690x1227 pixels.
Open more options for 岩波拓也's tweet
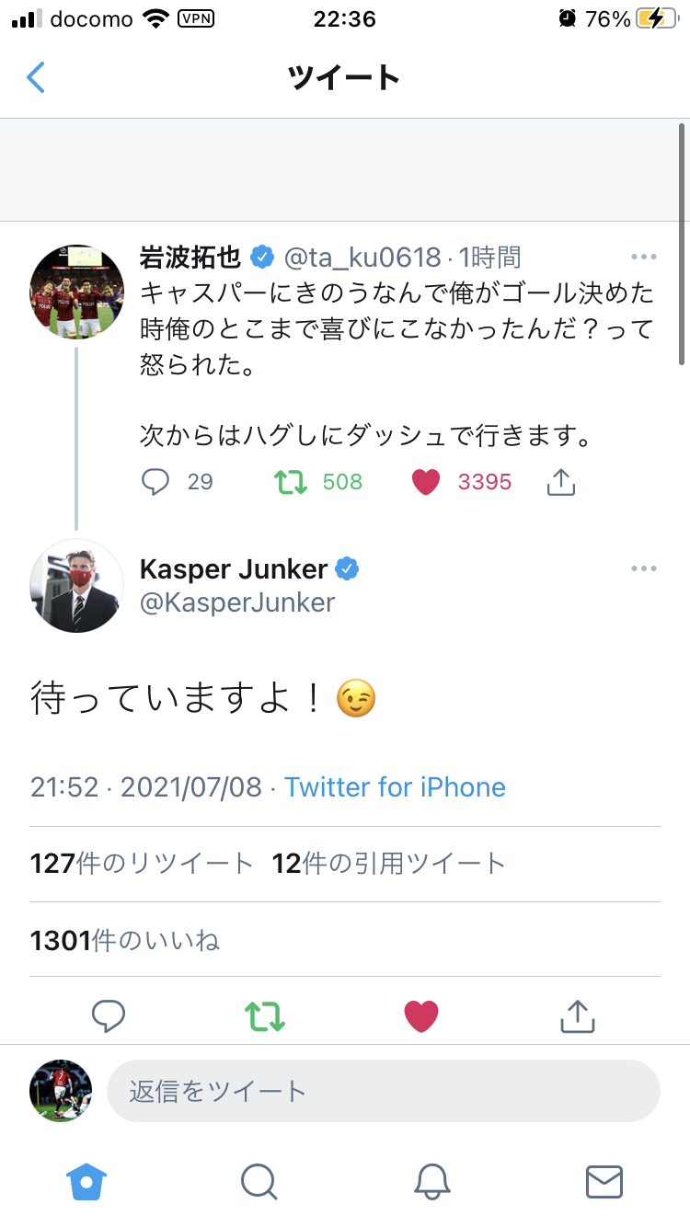tap(644, 257)
